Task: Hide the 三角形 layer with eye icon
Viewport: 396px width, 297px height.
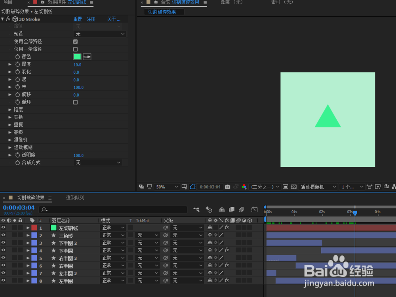Action: [x=3, y=235]
